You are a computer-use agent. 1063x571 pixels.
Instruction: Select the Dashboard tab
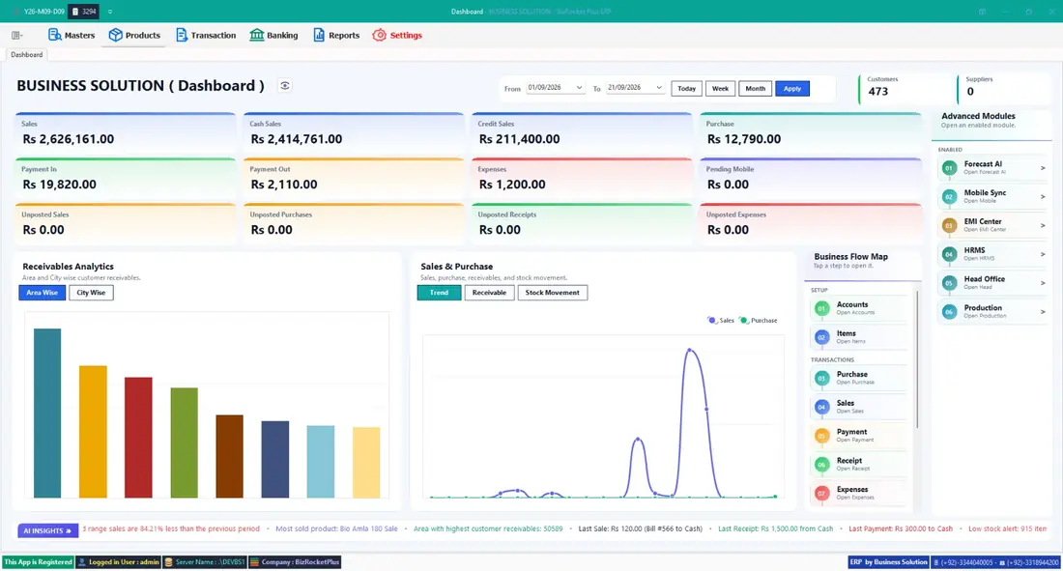pos(26,55)
